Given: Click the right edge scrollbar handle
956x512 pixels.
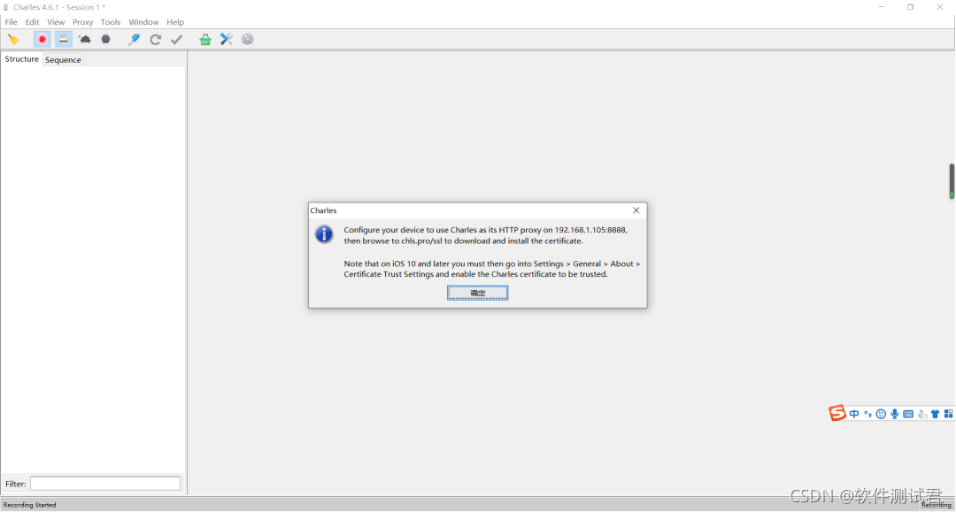Looking at the screenshot, I should (951, 180).
